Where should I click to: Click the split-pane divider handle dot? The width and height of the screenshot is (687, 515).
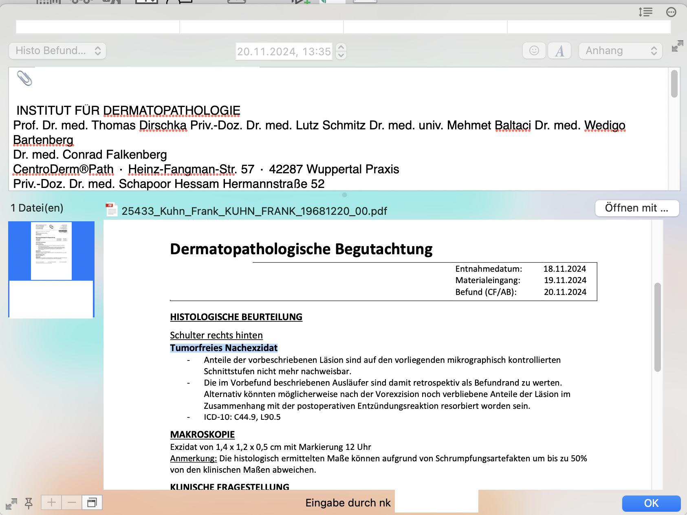(344, 195)
